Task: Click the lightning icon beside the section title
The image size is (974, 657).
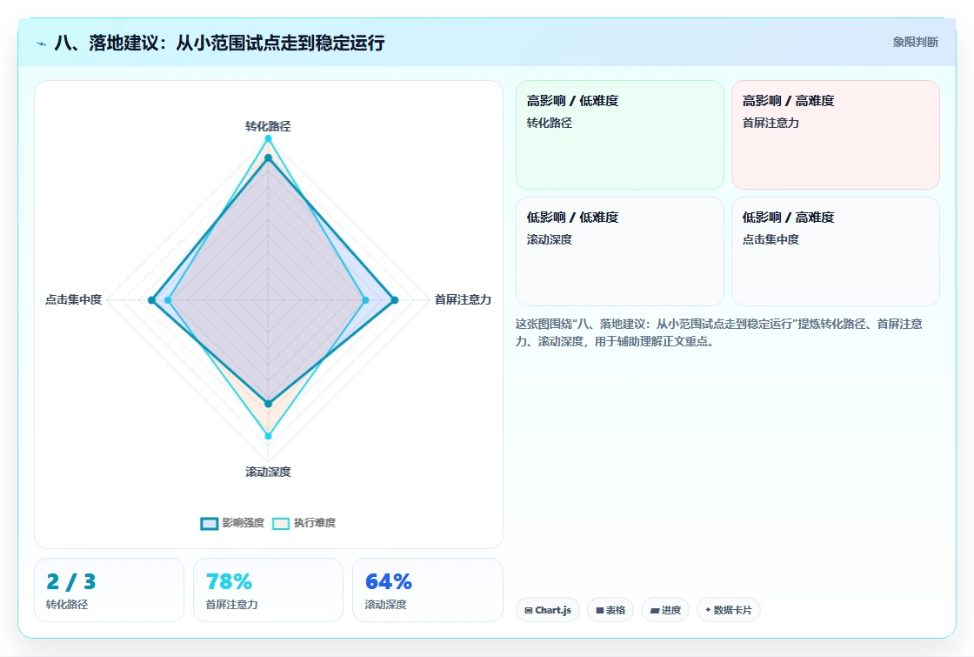Action: (42, 44)
